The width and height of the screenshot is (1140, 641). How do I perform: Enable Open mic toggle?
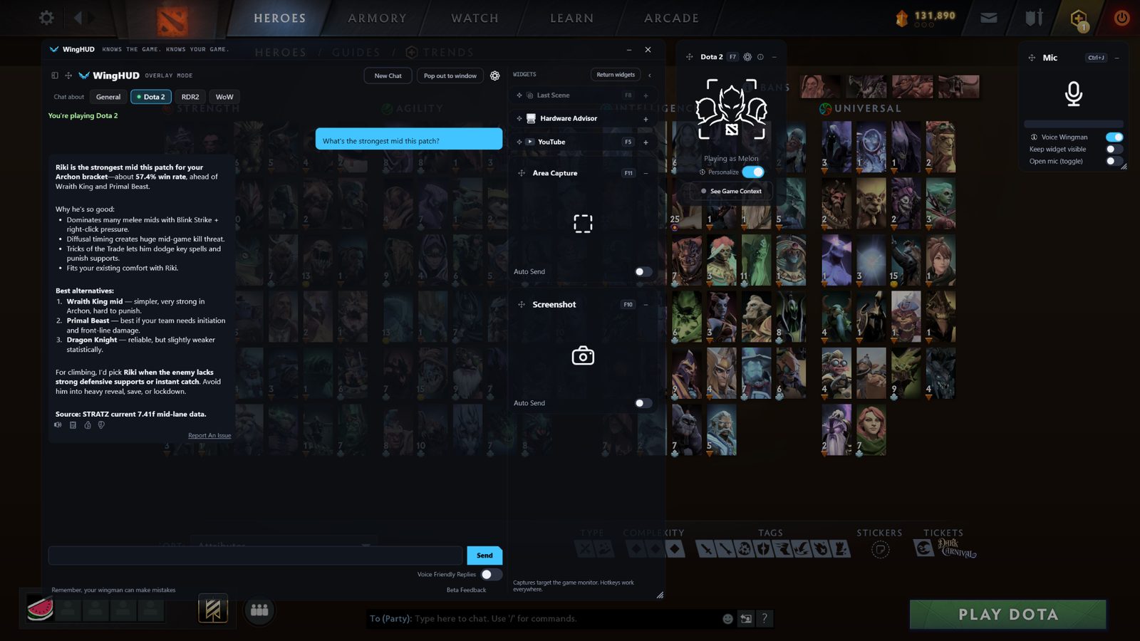click(x=1114, y=161)
